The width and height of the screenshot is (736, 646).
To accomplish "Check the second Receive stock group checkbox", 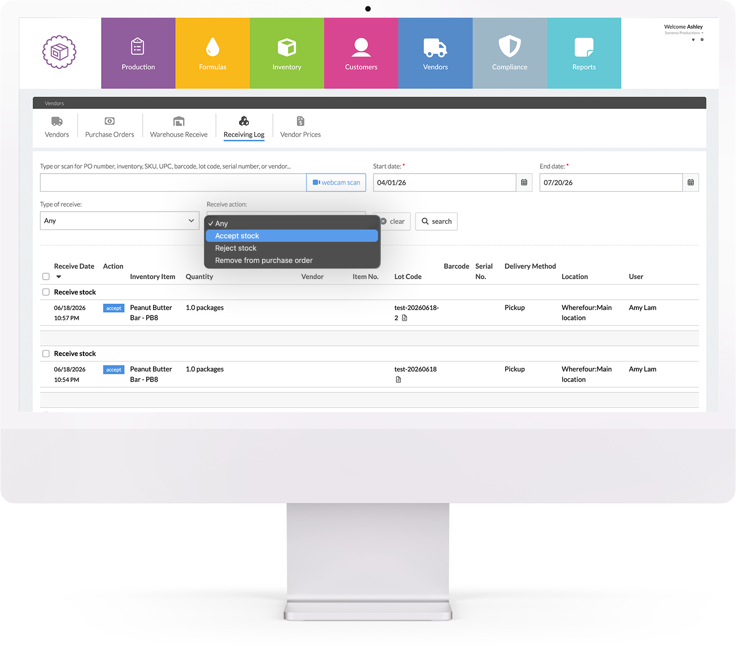I will click(x=46, y=354).
